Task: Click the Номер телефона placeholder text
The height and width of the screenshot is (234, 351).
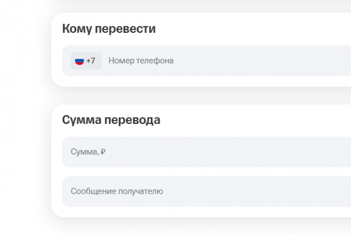Action: coord(141,61)
